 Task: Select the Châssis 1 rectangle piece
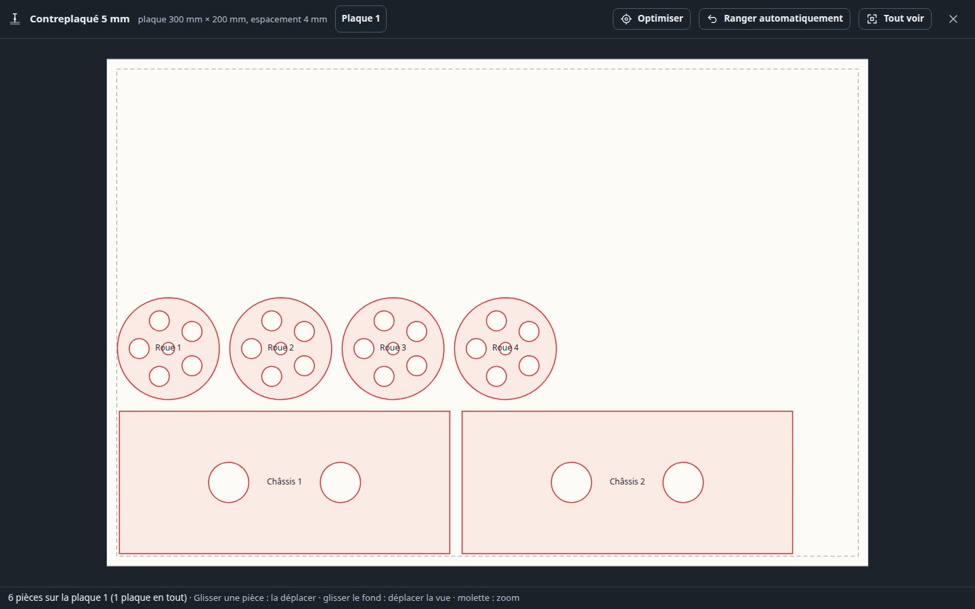(284, 482)
